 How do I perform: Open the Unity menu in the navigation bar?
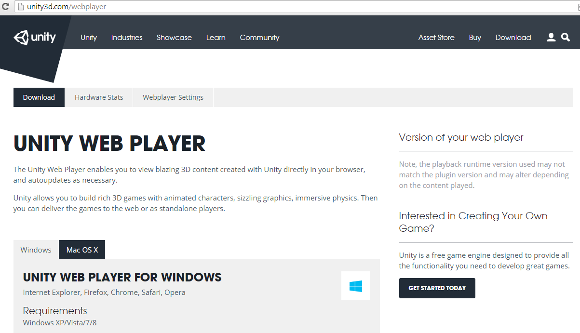click(89, 38)
